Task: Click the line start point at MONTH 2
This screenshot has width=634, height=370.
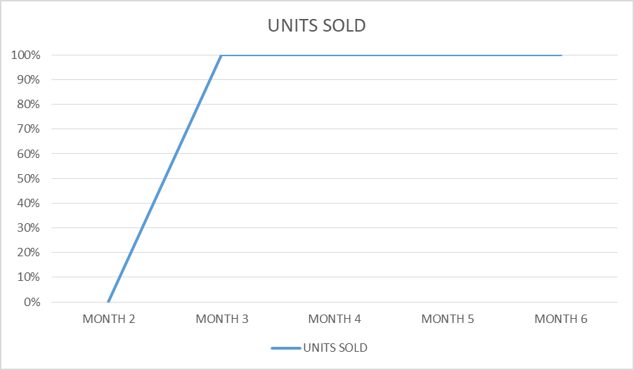Action: 108,302
